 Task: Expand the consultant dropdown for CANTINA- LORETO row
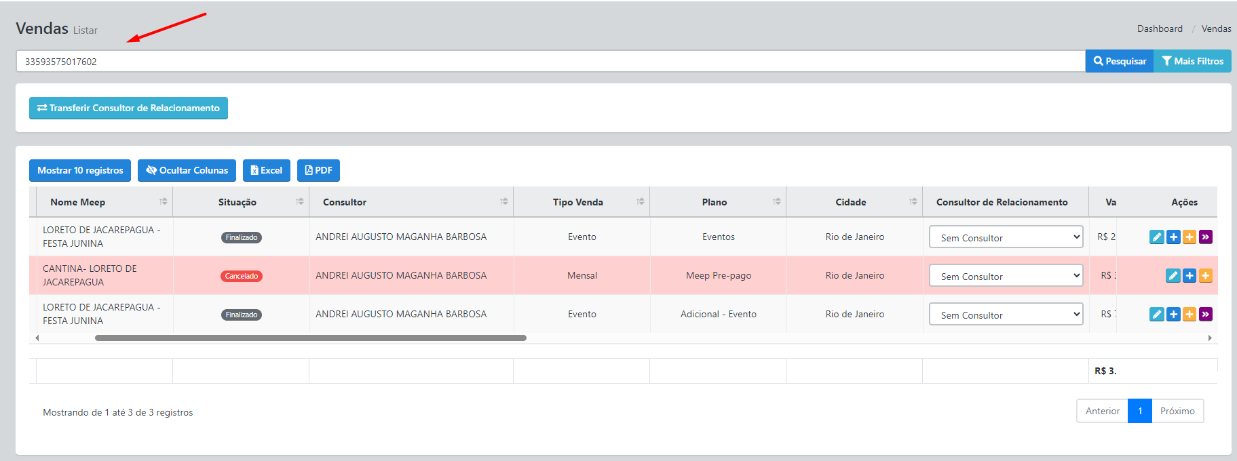pos(1005,276)
